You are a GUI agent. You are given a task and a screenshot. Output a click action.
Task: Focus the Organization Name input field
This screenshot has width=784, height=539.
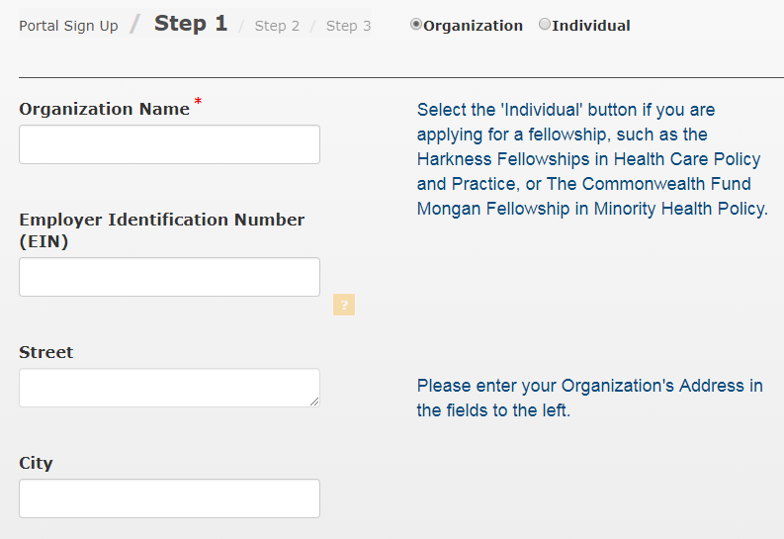169,144
